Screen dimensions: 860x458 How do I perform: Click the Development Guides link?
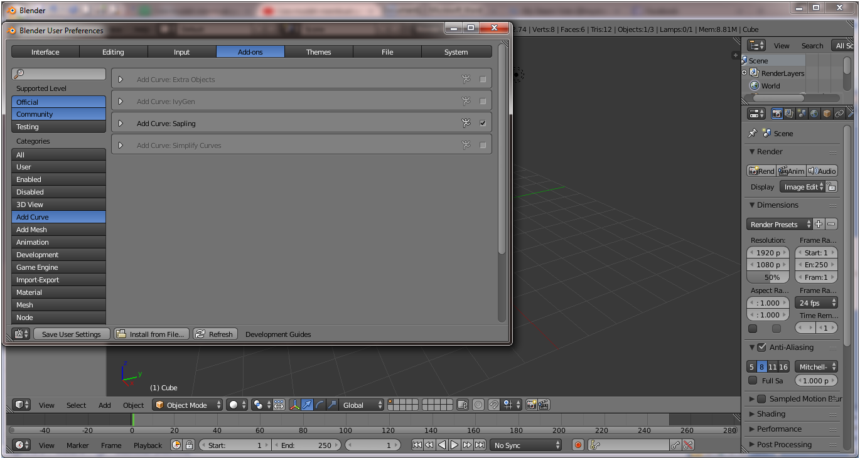click(x=278, y=334)
